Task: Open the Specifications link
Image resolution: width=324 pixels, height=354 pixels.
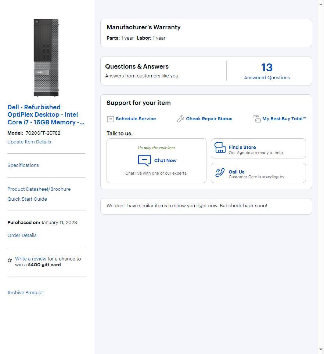Action: 23,165
